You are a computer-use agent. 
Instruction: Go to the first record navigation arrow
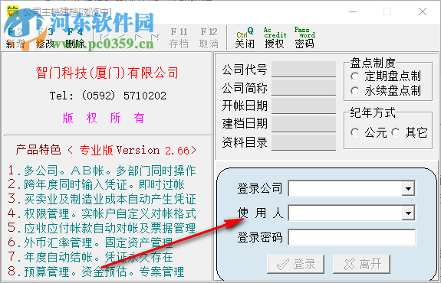[x=104, y=38]
